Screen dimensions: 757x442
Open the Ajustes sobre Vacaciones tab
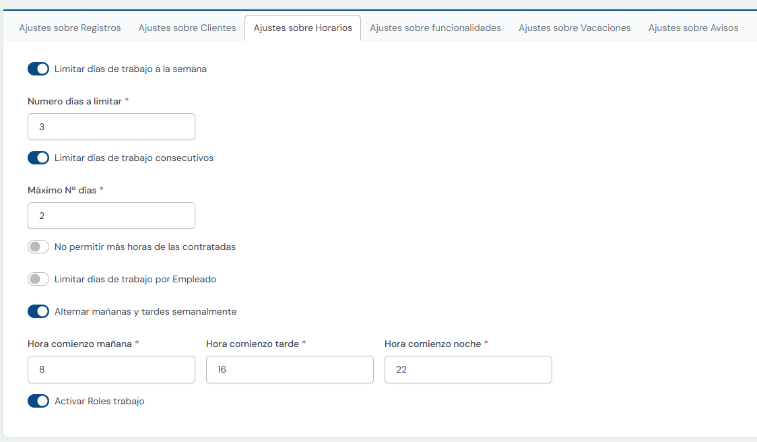pos(574,28)
